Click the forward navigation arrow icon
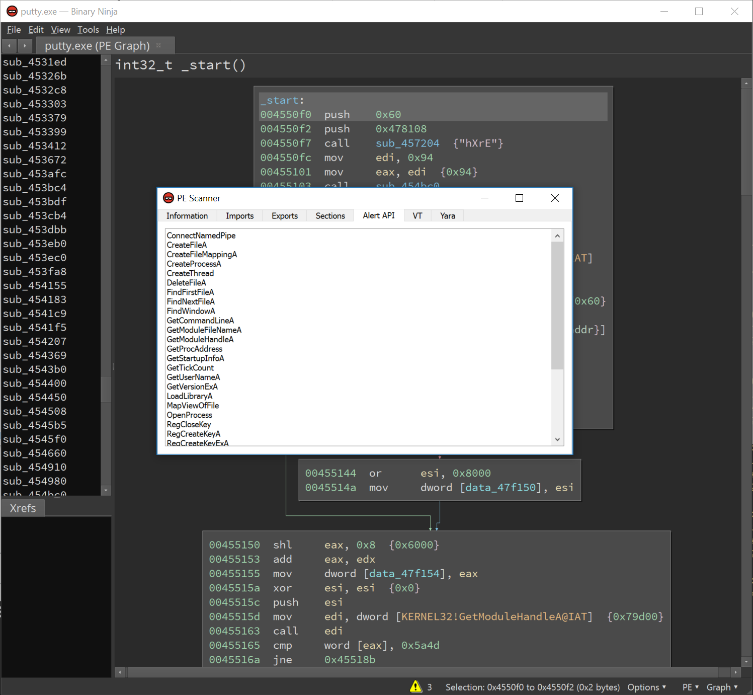753x695 pixels. [x=25, y=46]
